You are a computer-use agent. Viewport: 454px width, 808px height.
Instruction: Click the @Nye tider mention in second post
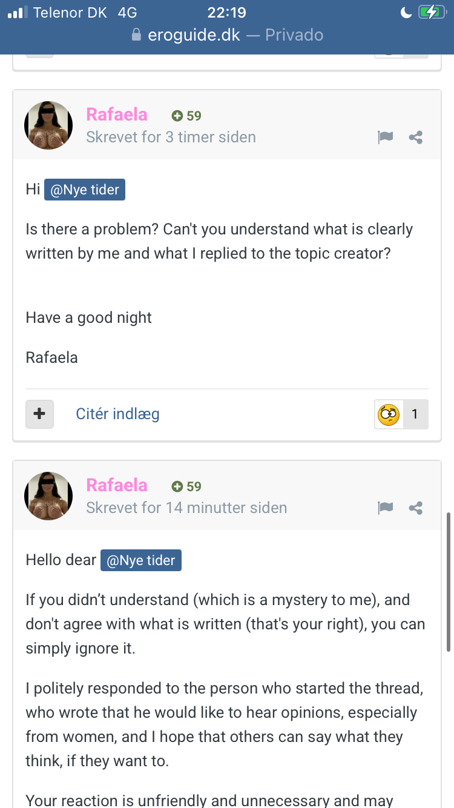[140, 561]
